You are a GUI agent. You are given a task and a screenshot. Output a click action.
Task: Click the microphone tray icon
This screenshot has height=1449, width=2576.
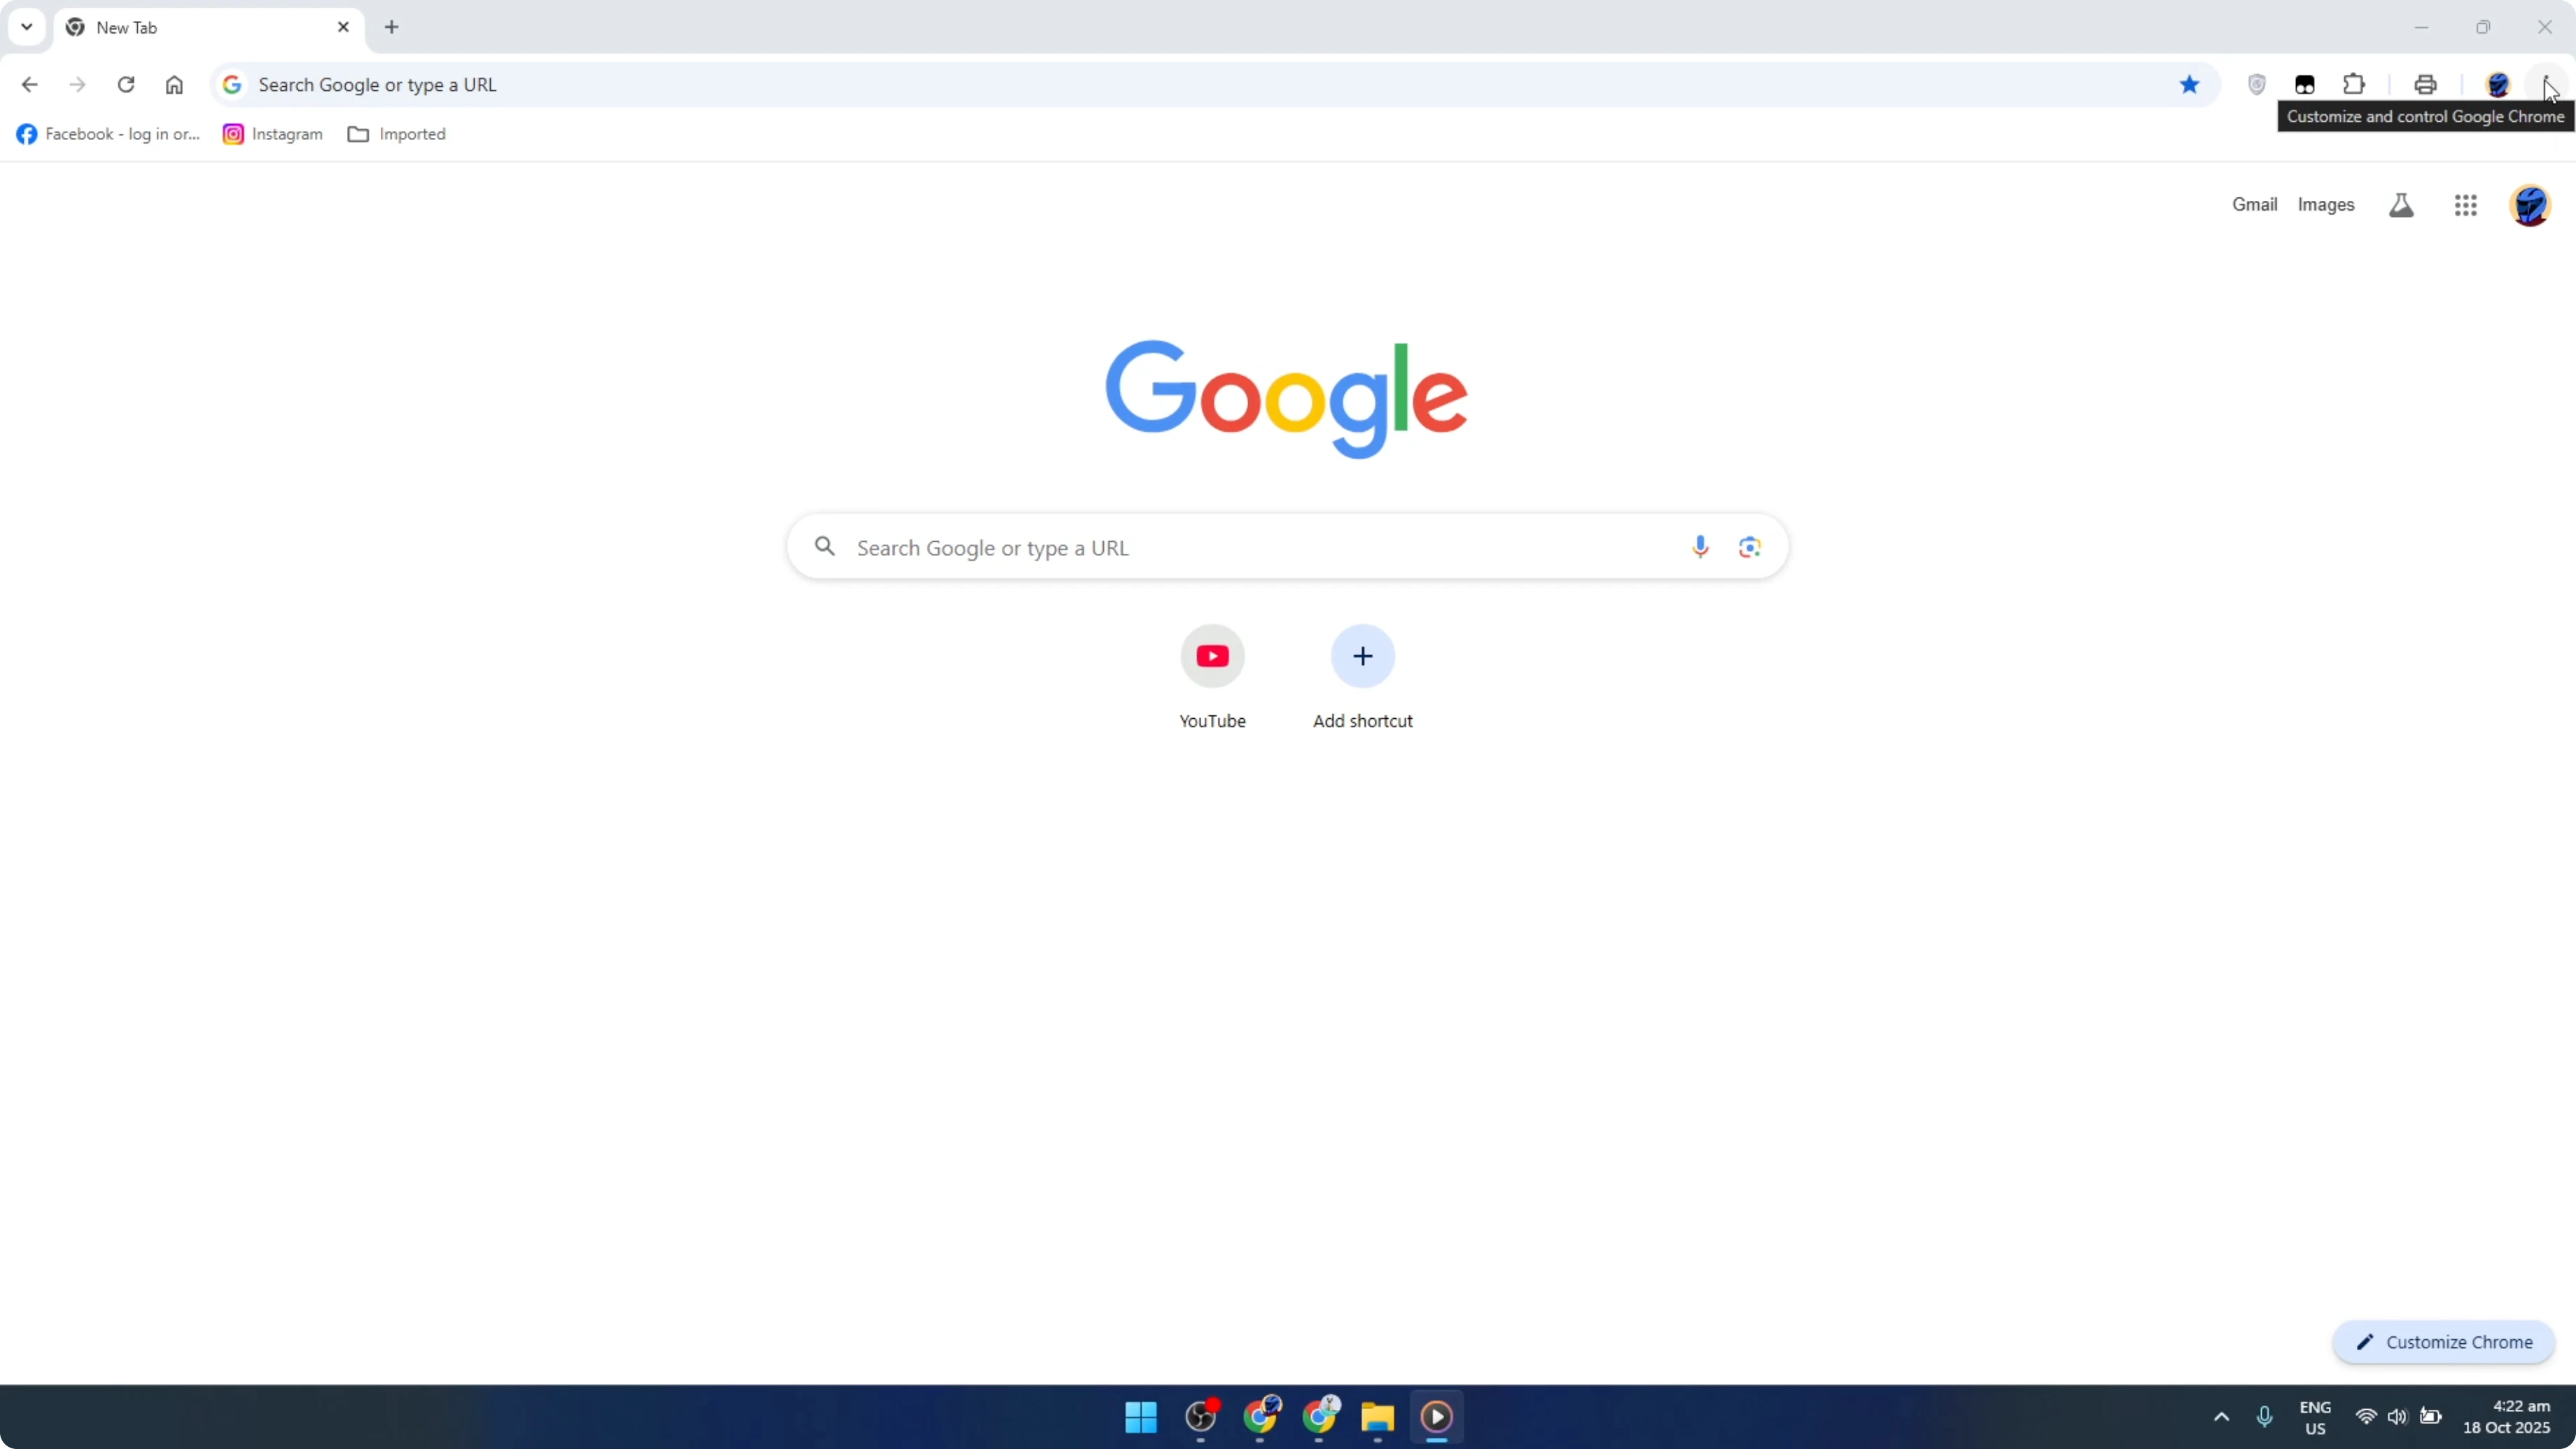tap(2265, 1417)
